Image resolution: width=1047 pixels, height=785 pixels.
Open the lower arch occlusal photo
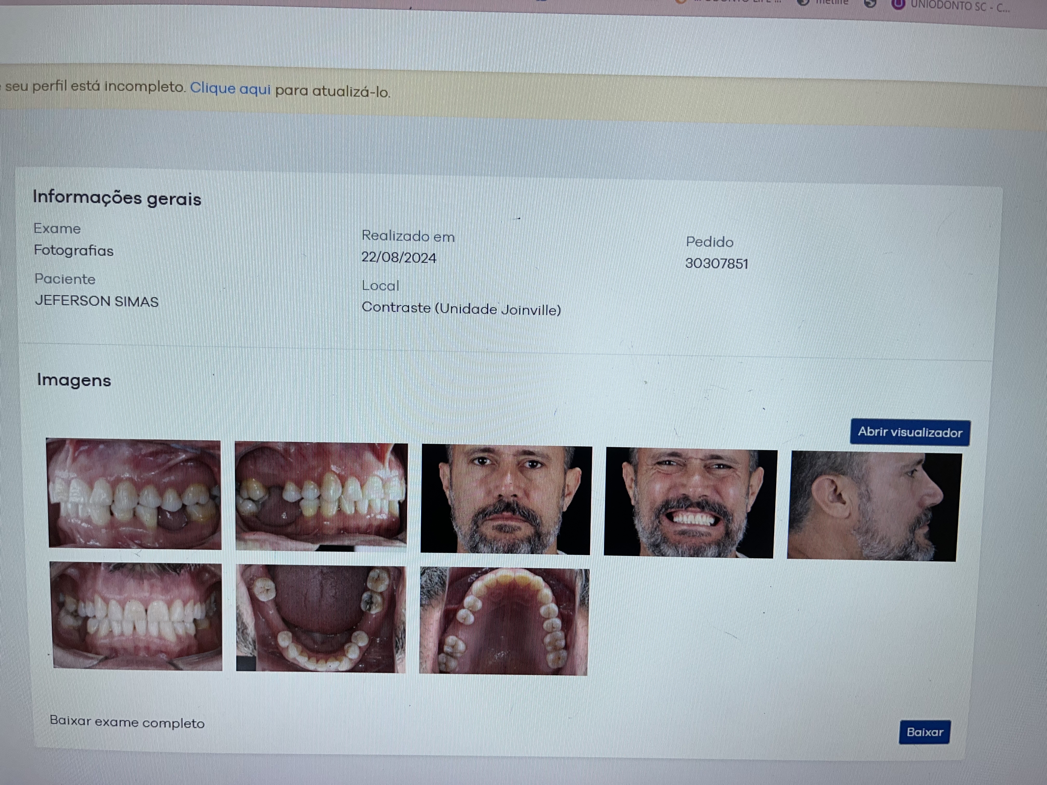320,619
